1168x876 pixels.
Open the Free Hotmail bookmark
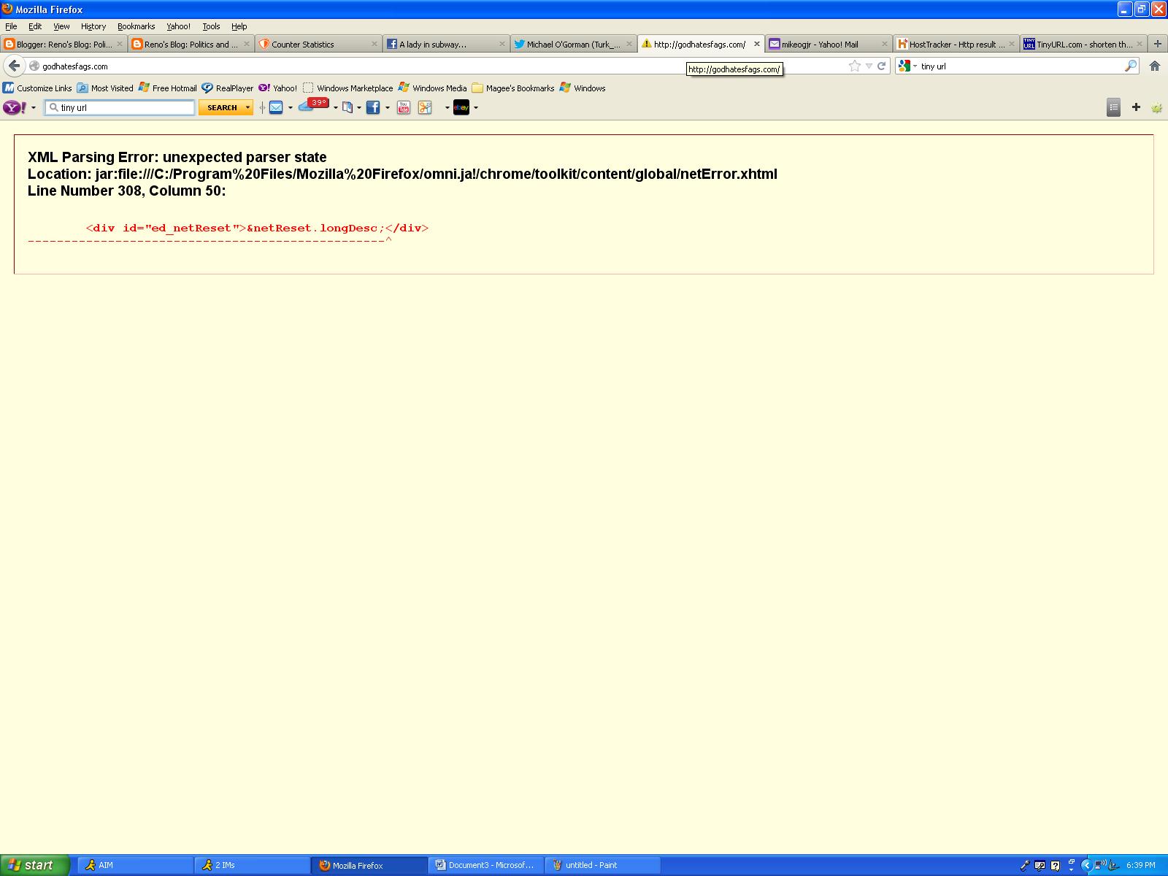coord(167,88)
